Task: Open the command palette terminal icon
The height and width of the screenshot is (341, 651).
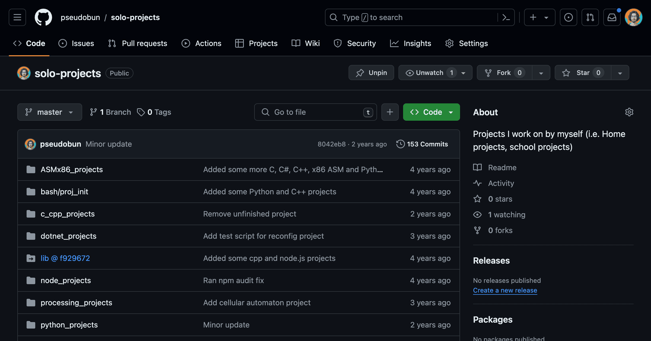Action: (x=506, y=17)
